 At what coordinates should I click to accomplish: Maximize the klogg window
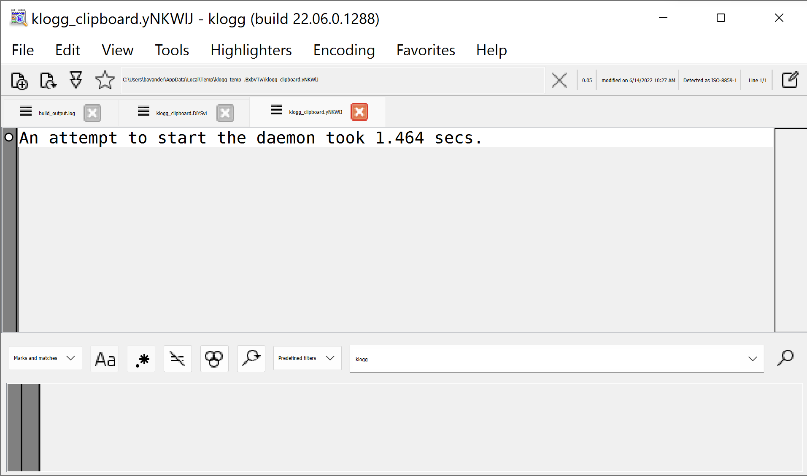pos(721,18)
